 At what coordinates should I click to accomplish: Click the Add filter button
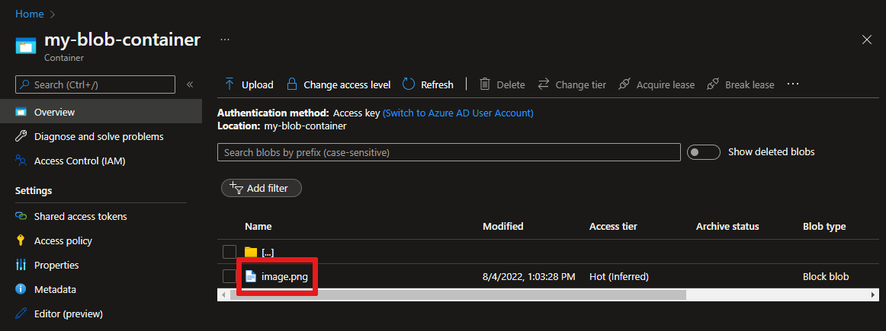coord(262,188)
